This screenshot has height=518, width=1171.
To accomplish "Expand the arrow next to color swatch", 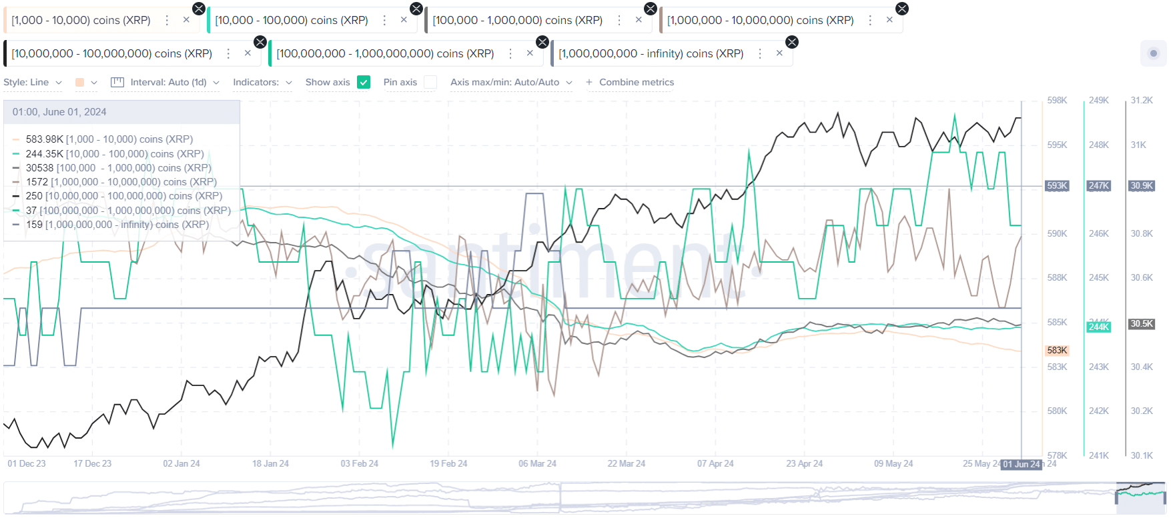I will click(x=94, y=83).
